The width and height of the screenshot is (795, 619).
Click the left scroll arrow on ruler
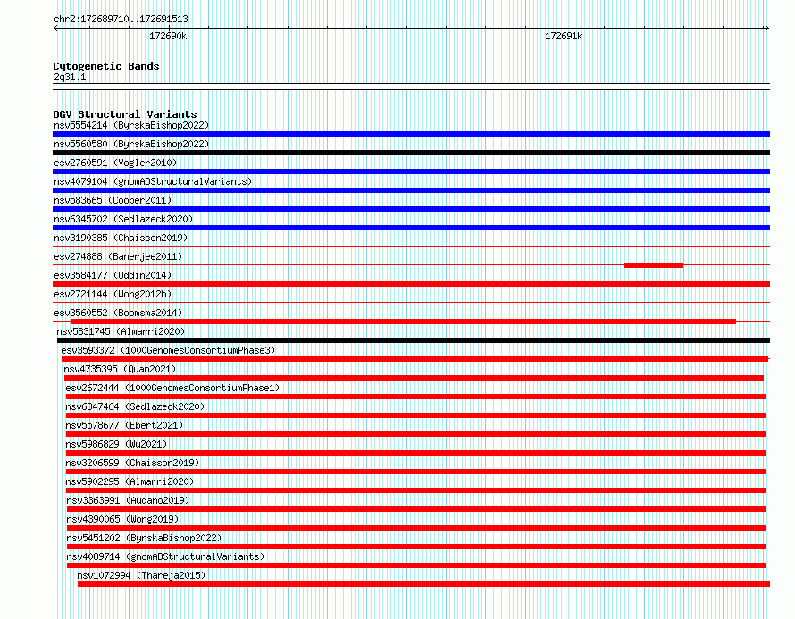(55, 29)
